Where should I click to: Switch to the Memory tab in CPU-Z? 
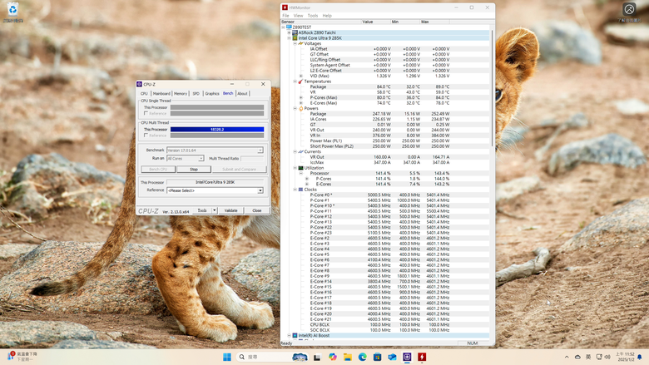click(180, 93)
